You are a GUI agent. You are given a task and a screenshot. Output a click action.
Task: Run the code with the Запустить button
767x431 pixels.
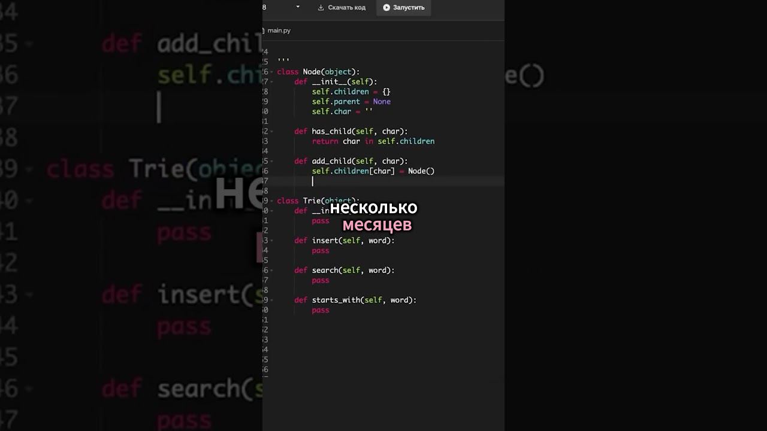pyautogui.click(x=403, y=8)
